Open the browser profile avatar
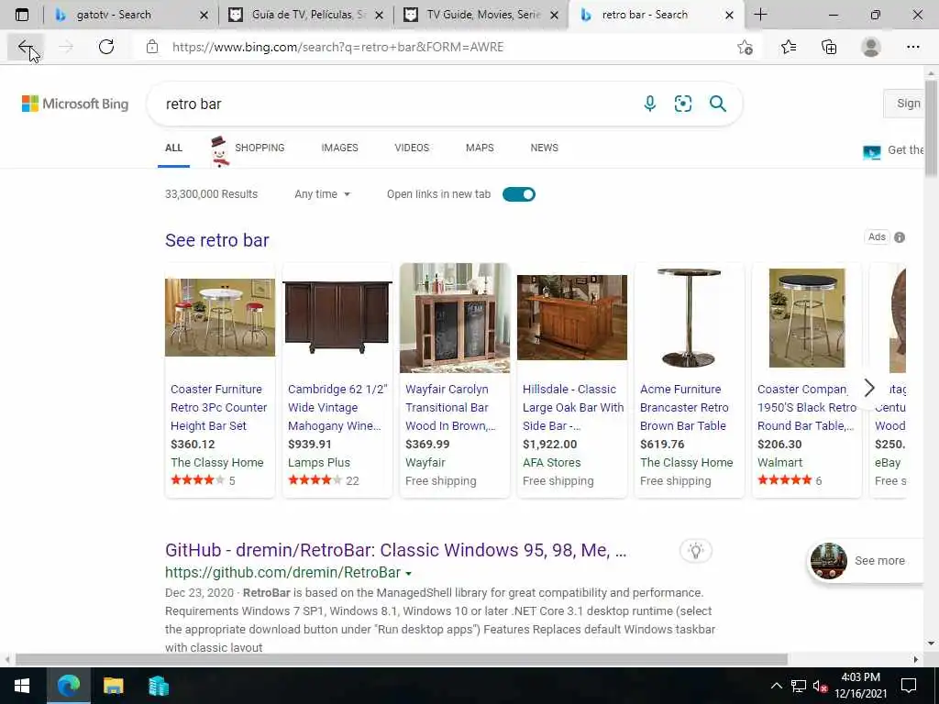 pos(871,47)
